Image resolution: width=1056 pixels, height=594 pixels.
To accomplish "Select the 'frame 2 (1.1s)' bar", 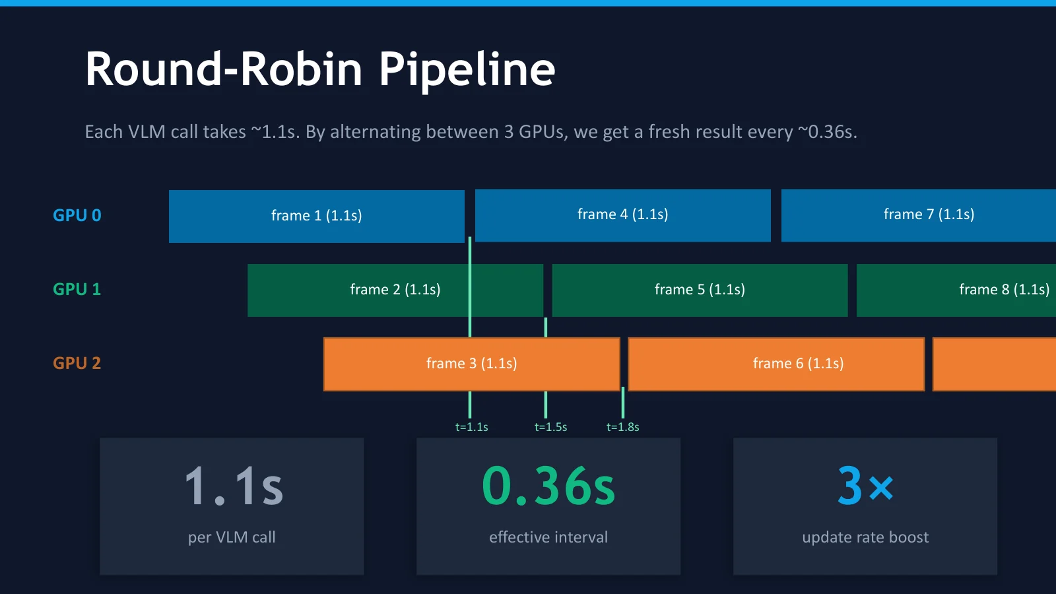I will coord(395,290).
